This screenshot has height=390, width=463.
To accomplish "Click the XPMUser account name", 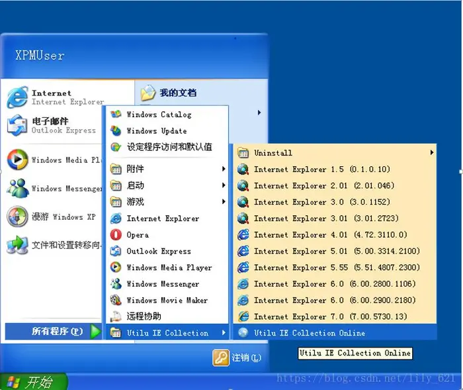I will 40,56.
